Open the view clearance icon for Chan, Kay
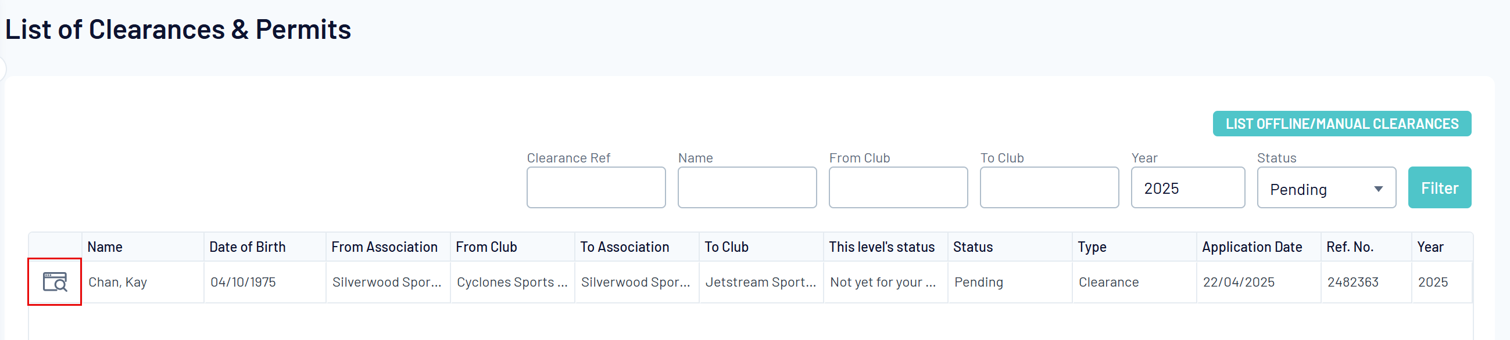This screenshot has height=340, width=1510. [55, 281]
